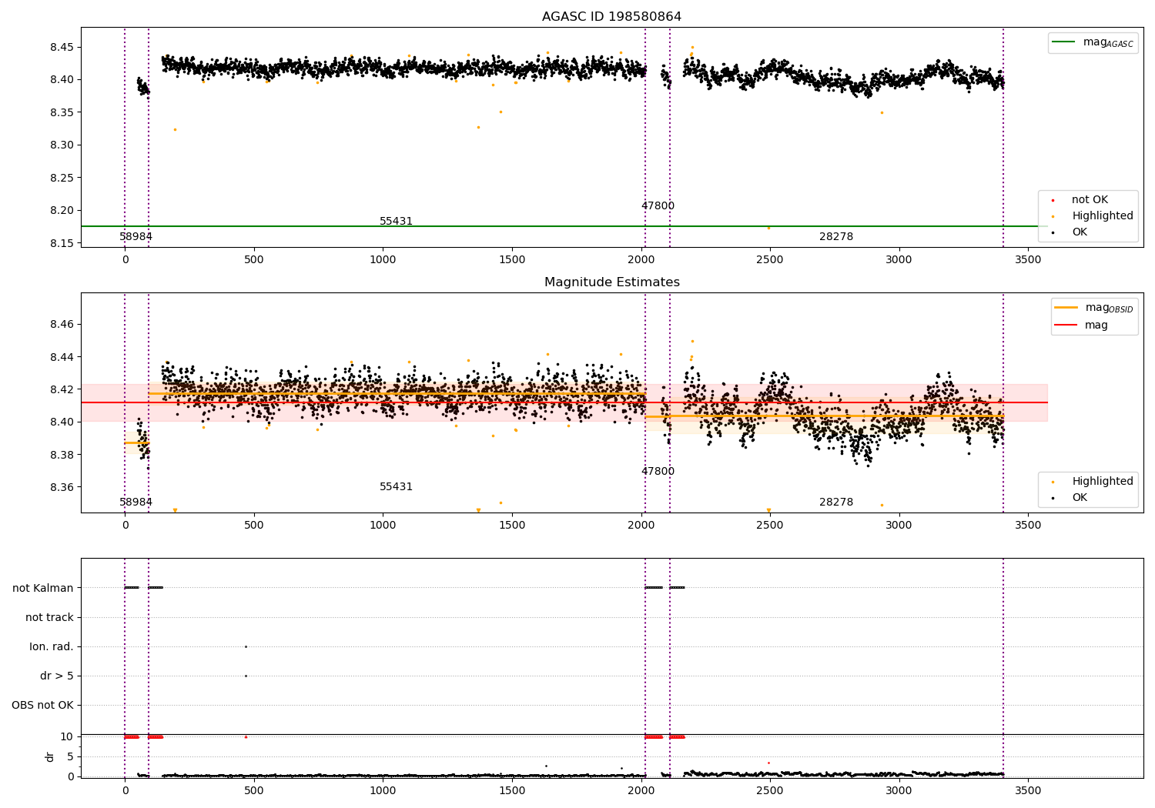Image resolution: width=1155 pixels, height=808 pixels.
Task: Click observation label 28278 in Magnitude Estimates plot
Action: tap(836, 502)
